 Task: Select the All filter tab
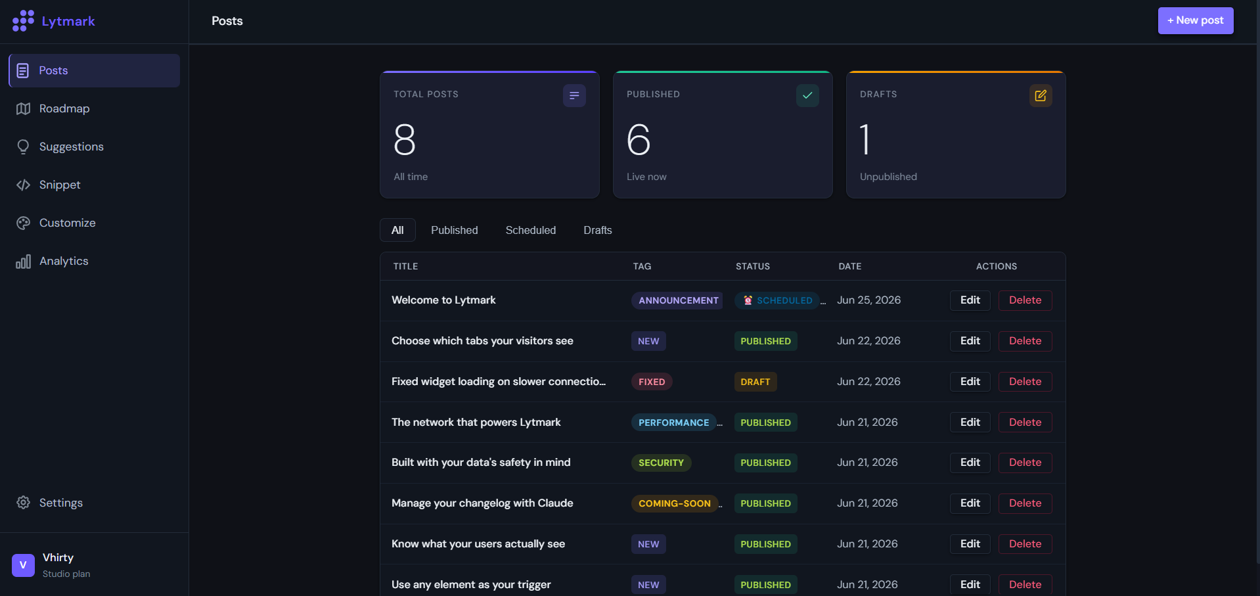click(x=397, y=230)
